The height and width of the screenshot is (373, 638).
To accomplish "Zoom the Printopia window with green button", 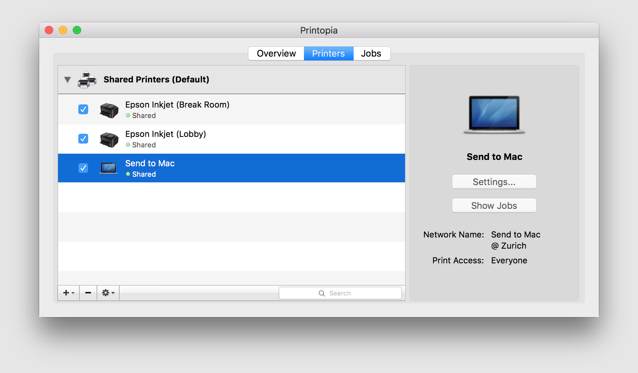I will (x=77, y=30).
